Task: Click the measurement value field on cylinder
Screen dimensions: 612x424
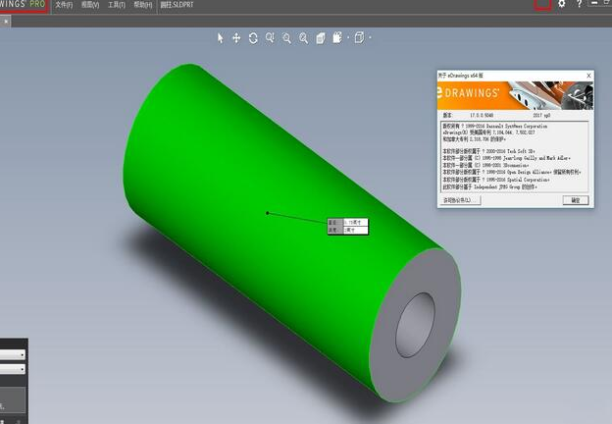Action: tap(355, 222)
